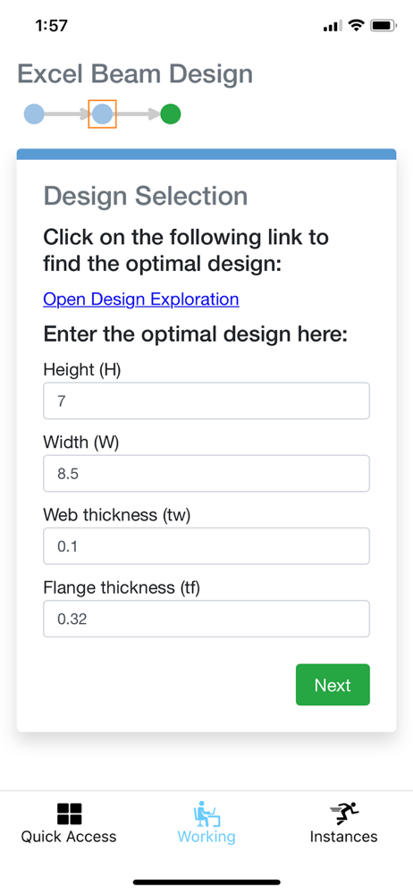The width and height of the screenshot is (413, 894).
Task: Tap the Working person-at-desk icon
Action: click(x=206, y=814)
